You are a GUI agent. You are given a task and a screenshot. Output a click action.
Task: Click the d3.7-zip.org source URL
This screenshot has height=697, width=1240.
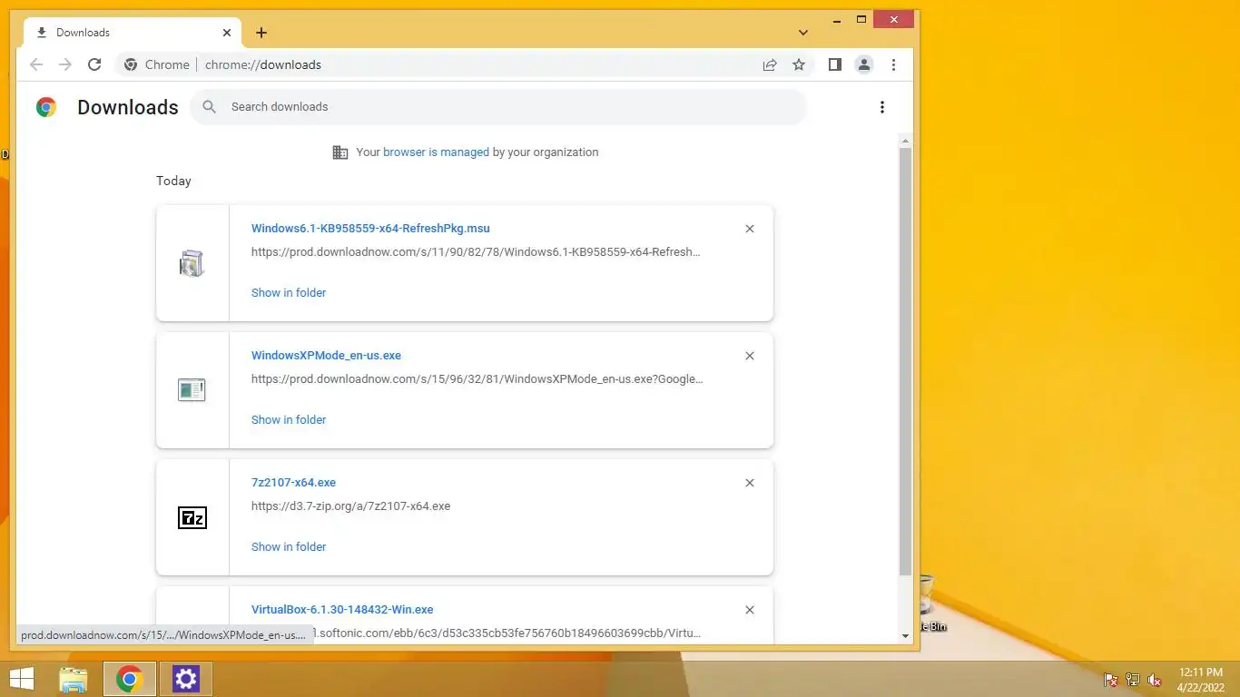click(x=350, y=506)
